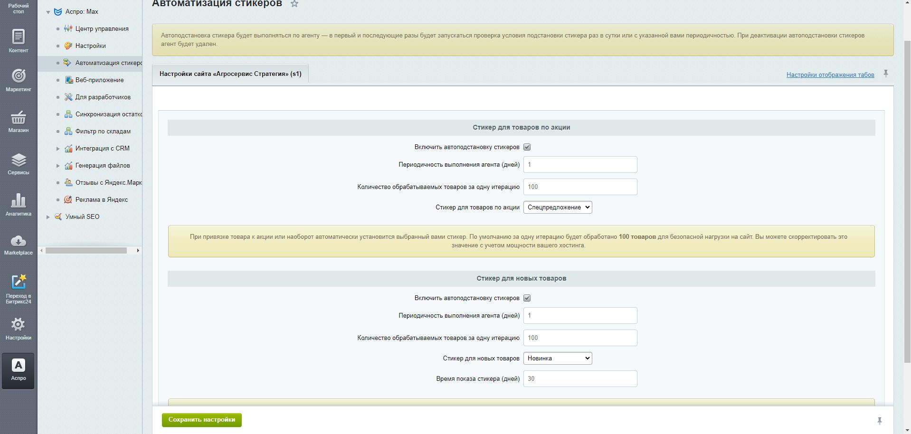Open the Аспро section icon
911x434 pixels.
pos(18,366)
